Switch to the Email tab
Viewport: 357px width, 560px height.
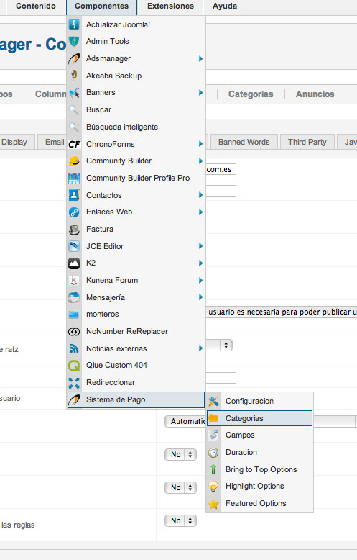52,142
